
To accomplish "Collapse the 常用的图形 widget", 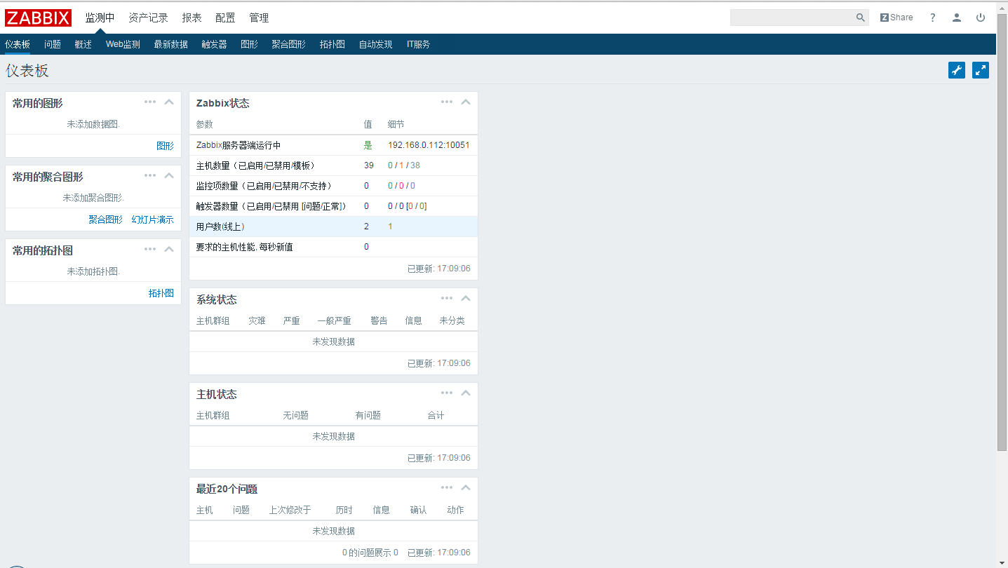I will pos(168,102).
